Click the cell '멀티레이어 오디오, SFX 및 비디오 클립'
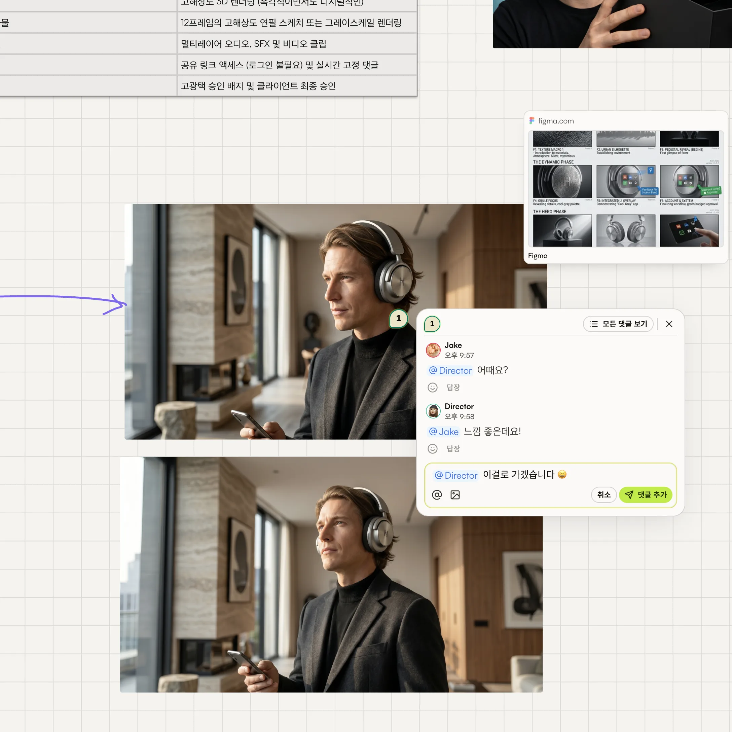 coord(297,44)
